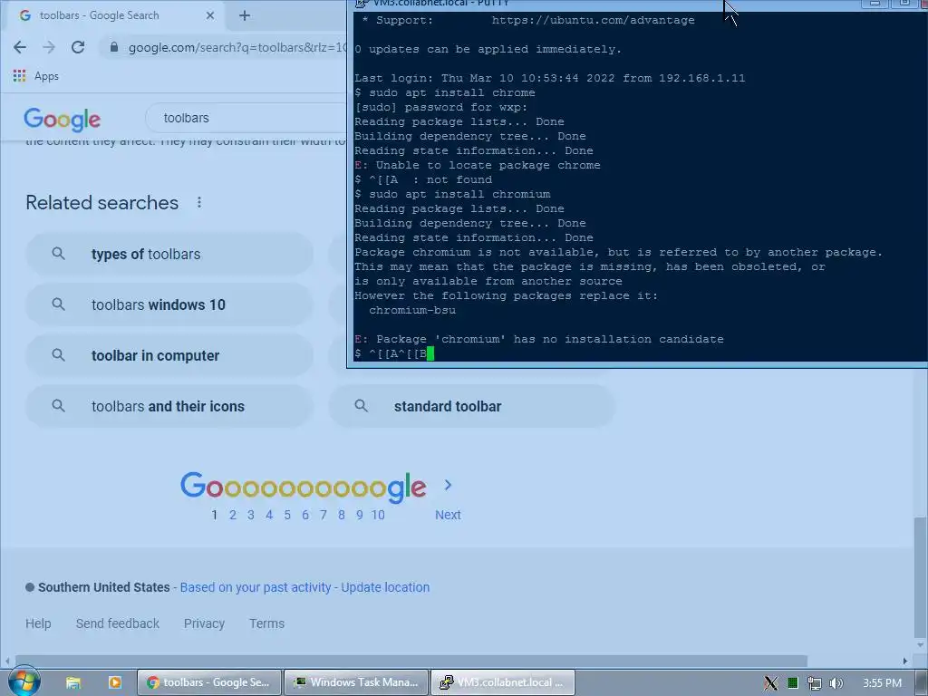Click Chrome forward arrow button
Screen dimensions: 928x696
coord(49,47)
